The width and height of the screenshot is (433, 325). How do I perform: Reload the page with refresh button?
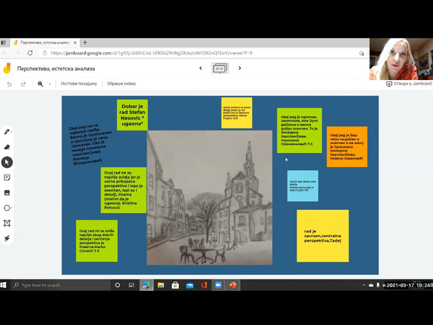point(30,53)
